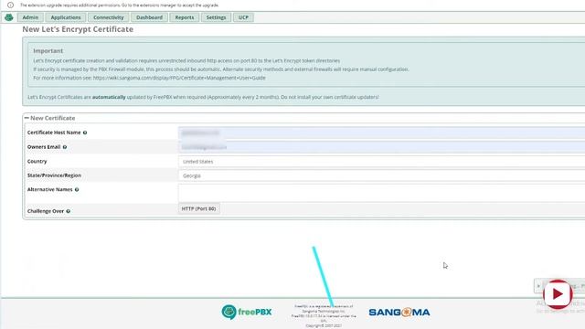This screenshot has width=585, height=329.
Task: Open the Reports menu
Action: (185, 17)
